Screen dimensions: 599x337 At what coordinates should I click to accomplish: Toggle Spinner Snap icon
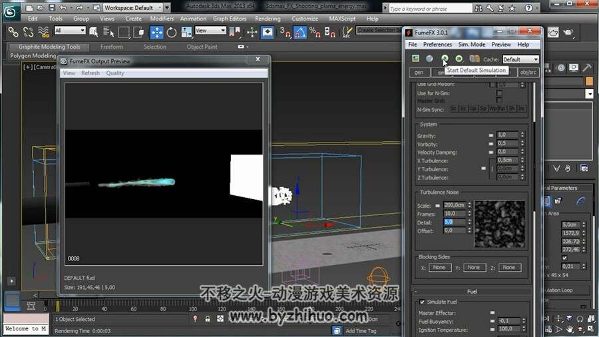329,33
